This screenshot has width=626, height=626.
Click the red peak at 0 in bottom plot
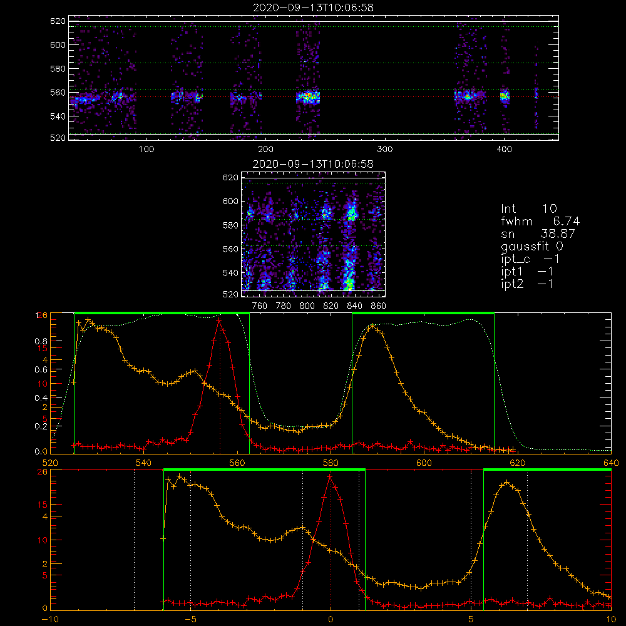pos(330,476)
